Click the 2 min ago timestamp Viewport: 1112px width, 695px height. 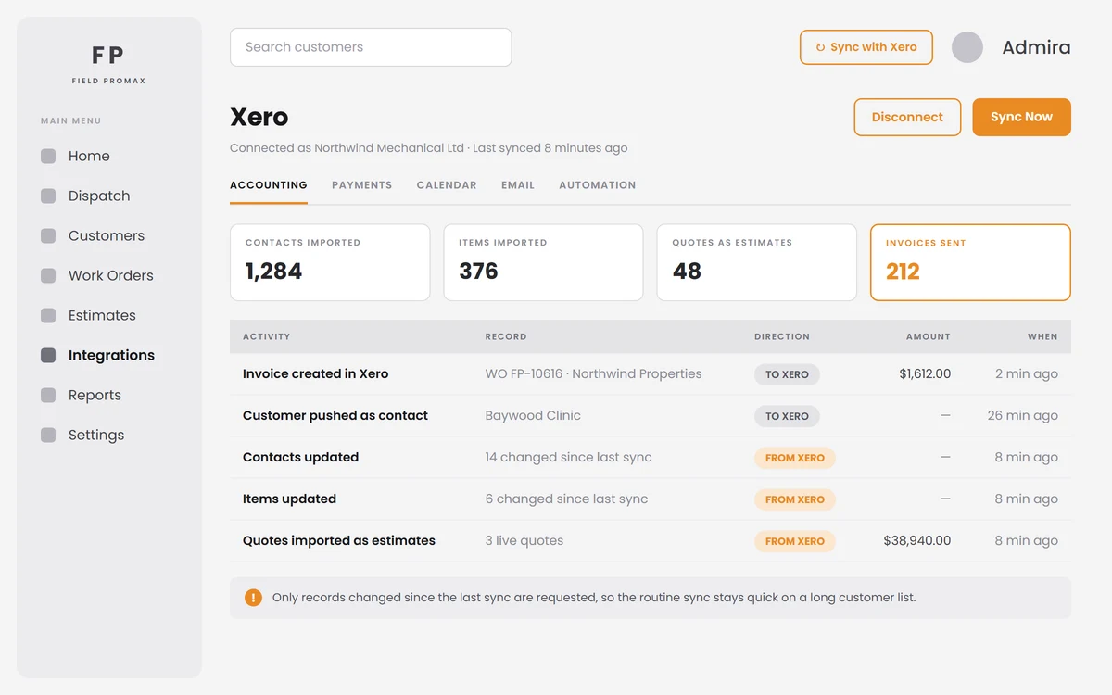(1027, 374)
